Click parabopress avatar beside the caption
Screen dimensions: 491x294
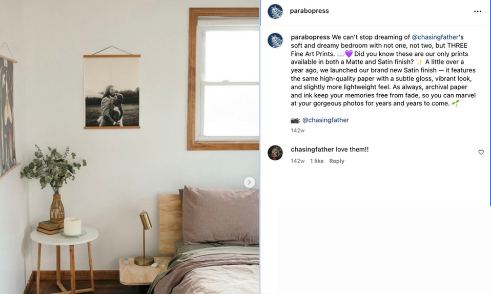(x=275, y=40)
